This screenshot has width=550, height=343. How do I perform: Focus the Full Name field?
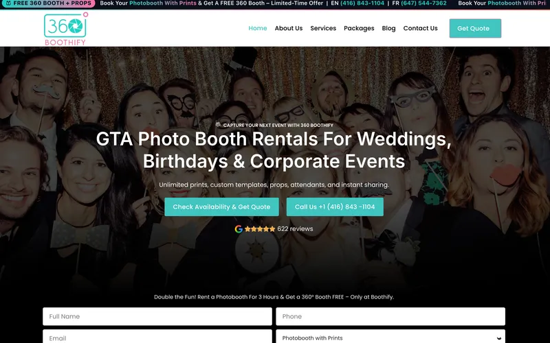157,316
